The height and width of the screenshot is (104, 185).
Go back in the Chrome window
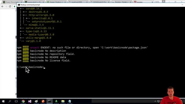pos(3,6)
